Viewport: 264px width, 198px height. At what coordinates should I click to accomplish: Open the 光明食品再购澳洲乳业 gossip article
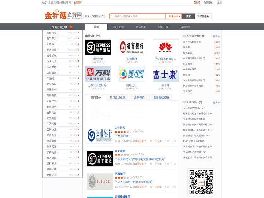(194, 119)
